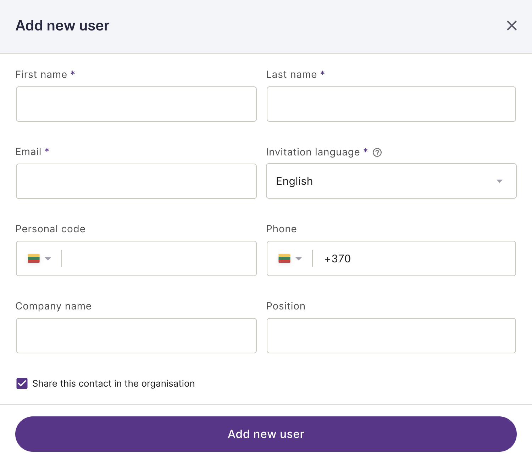Click the Personal code text field
The width and height of the screenshot is (532, 461).
tap(159, 258)
